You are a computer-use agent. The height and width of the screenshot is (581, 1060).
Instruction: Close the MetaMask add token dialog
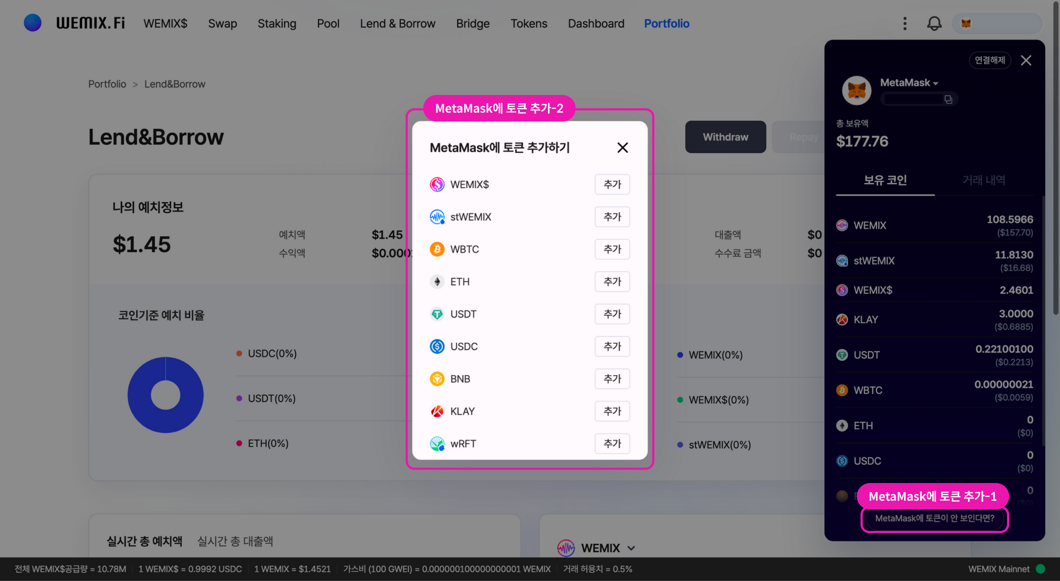pos(622,147)
